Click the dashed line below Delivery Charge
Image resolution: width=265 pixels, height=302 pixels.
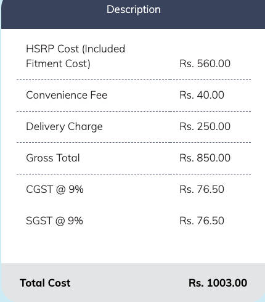pos(134,143)
